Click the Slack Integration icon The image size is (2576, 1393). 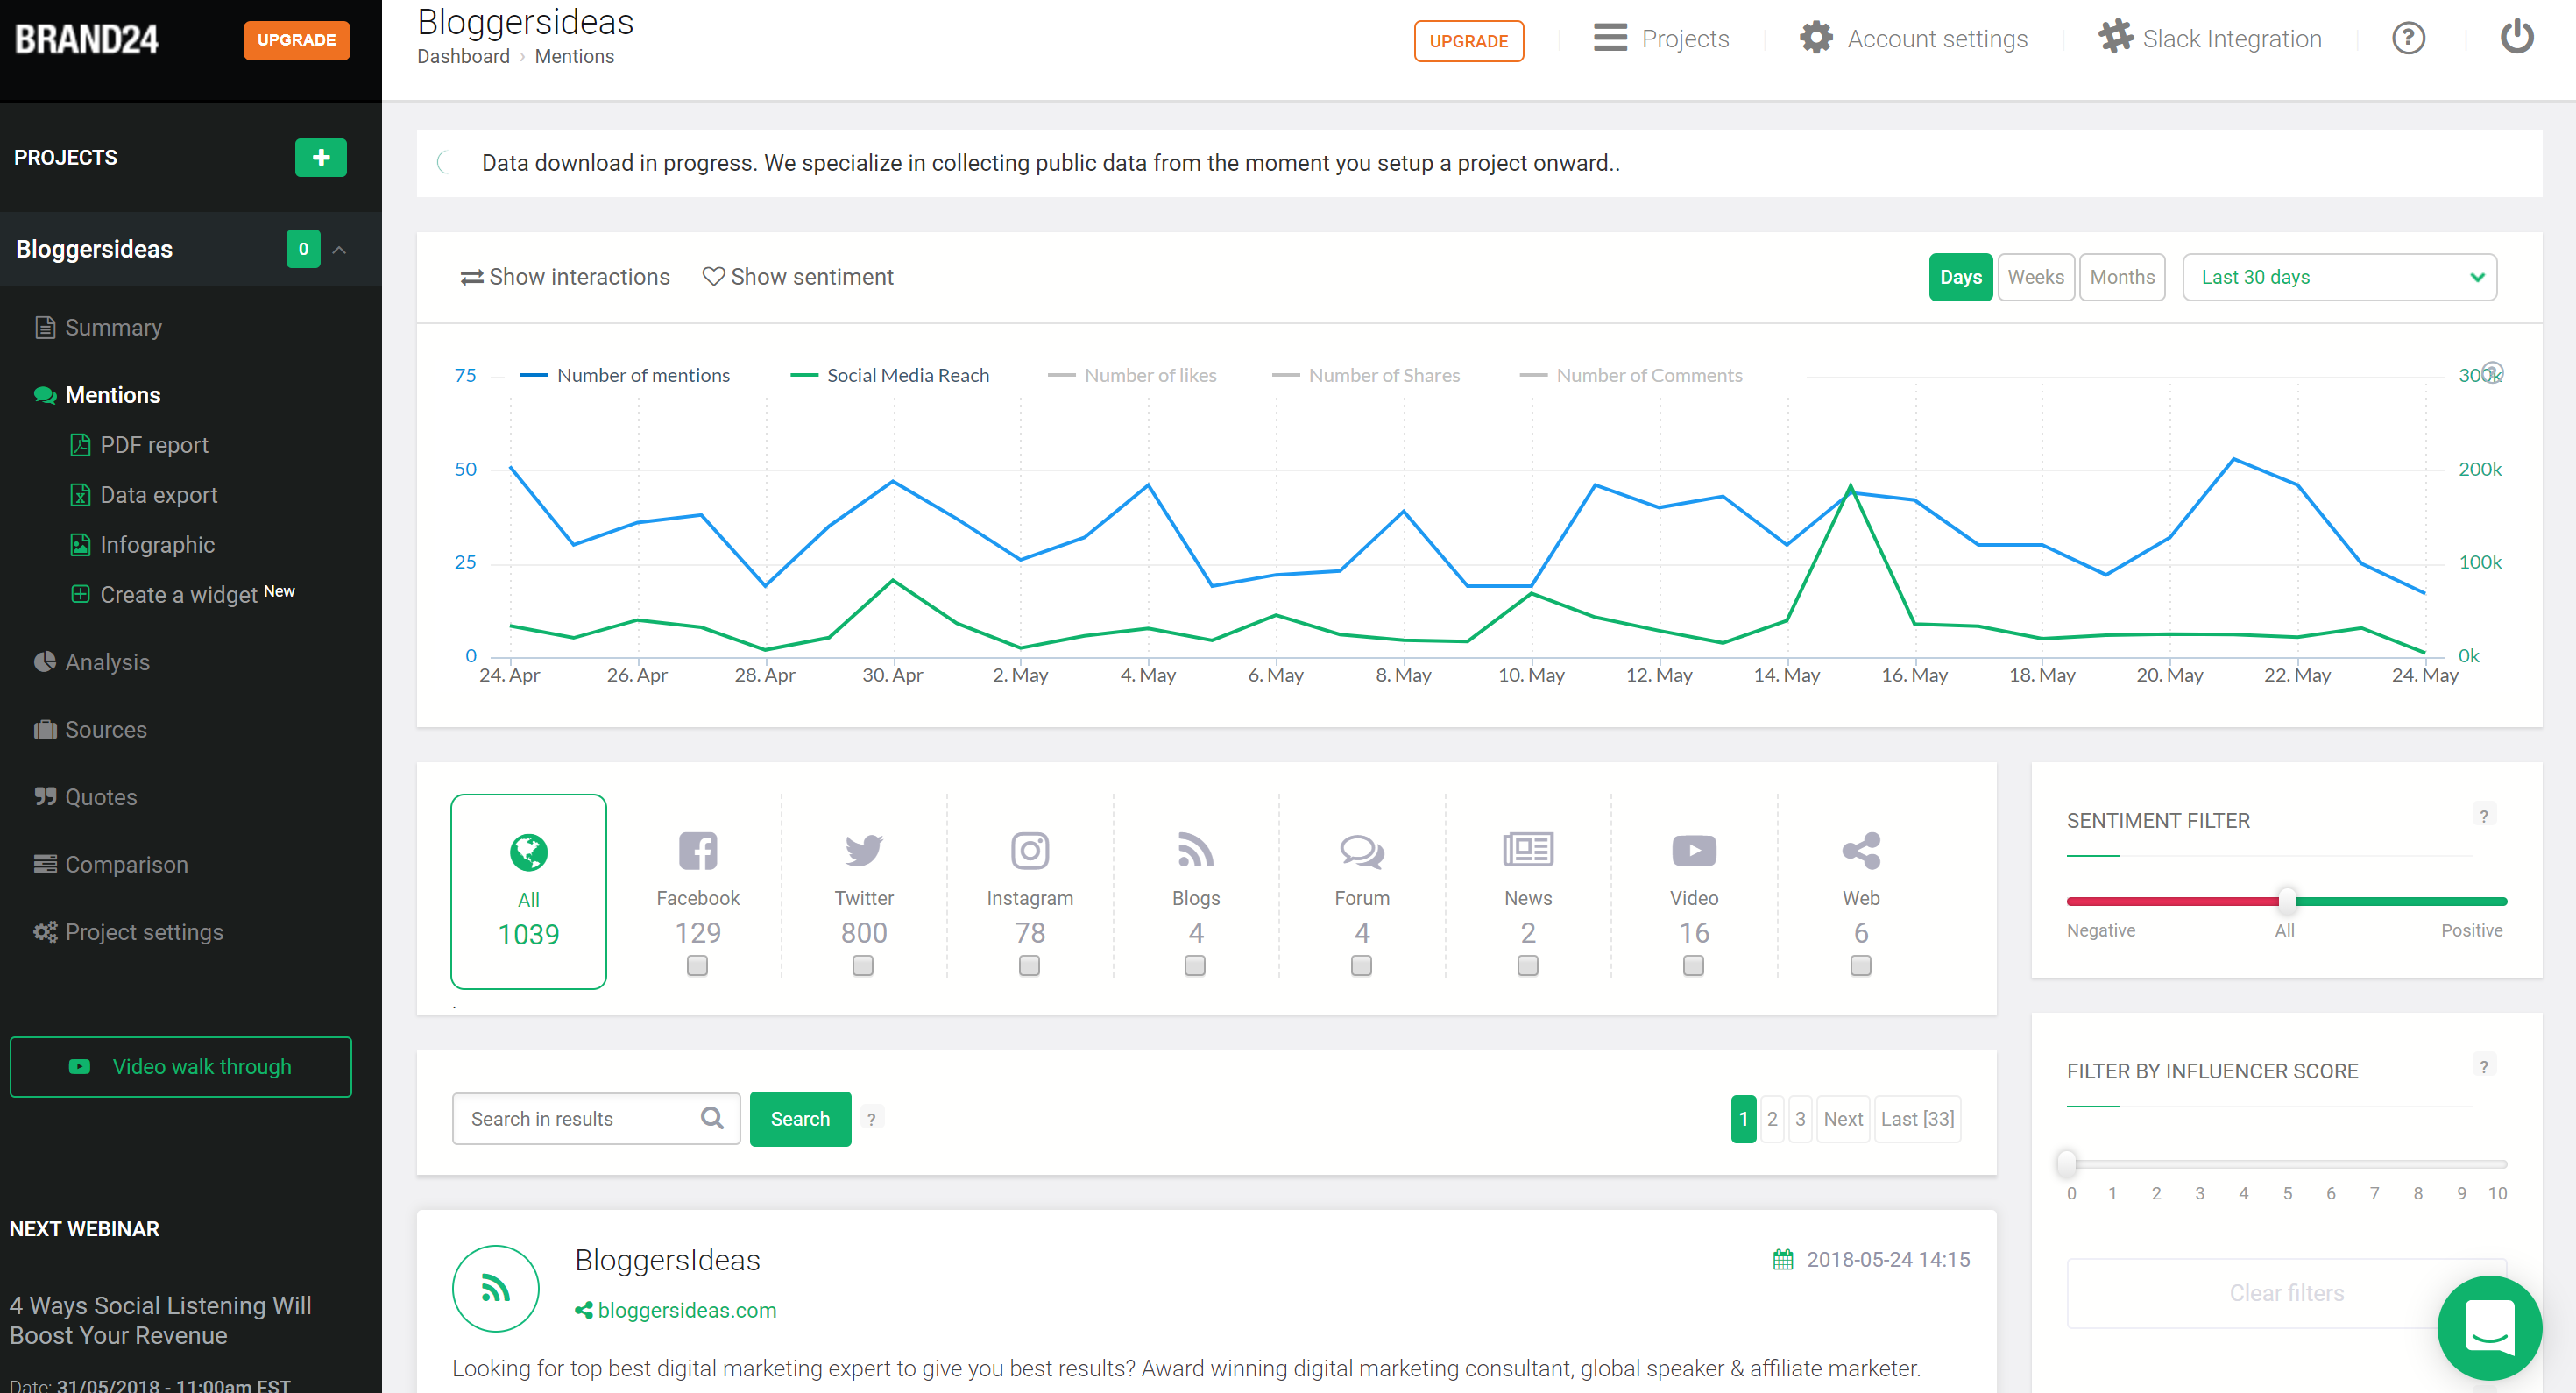(x=2114, y=38)
